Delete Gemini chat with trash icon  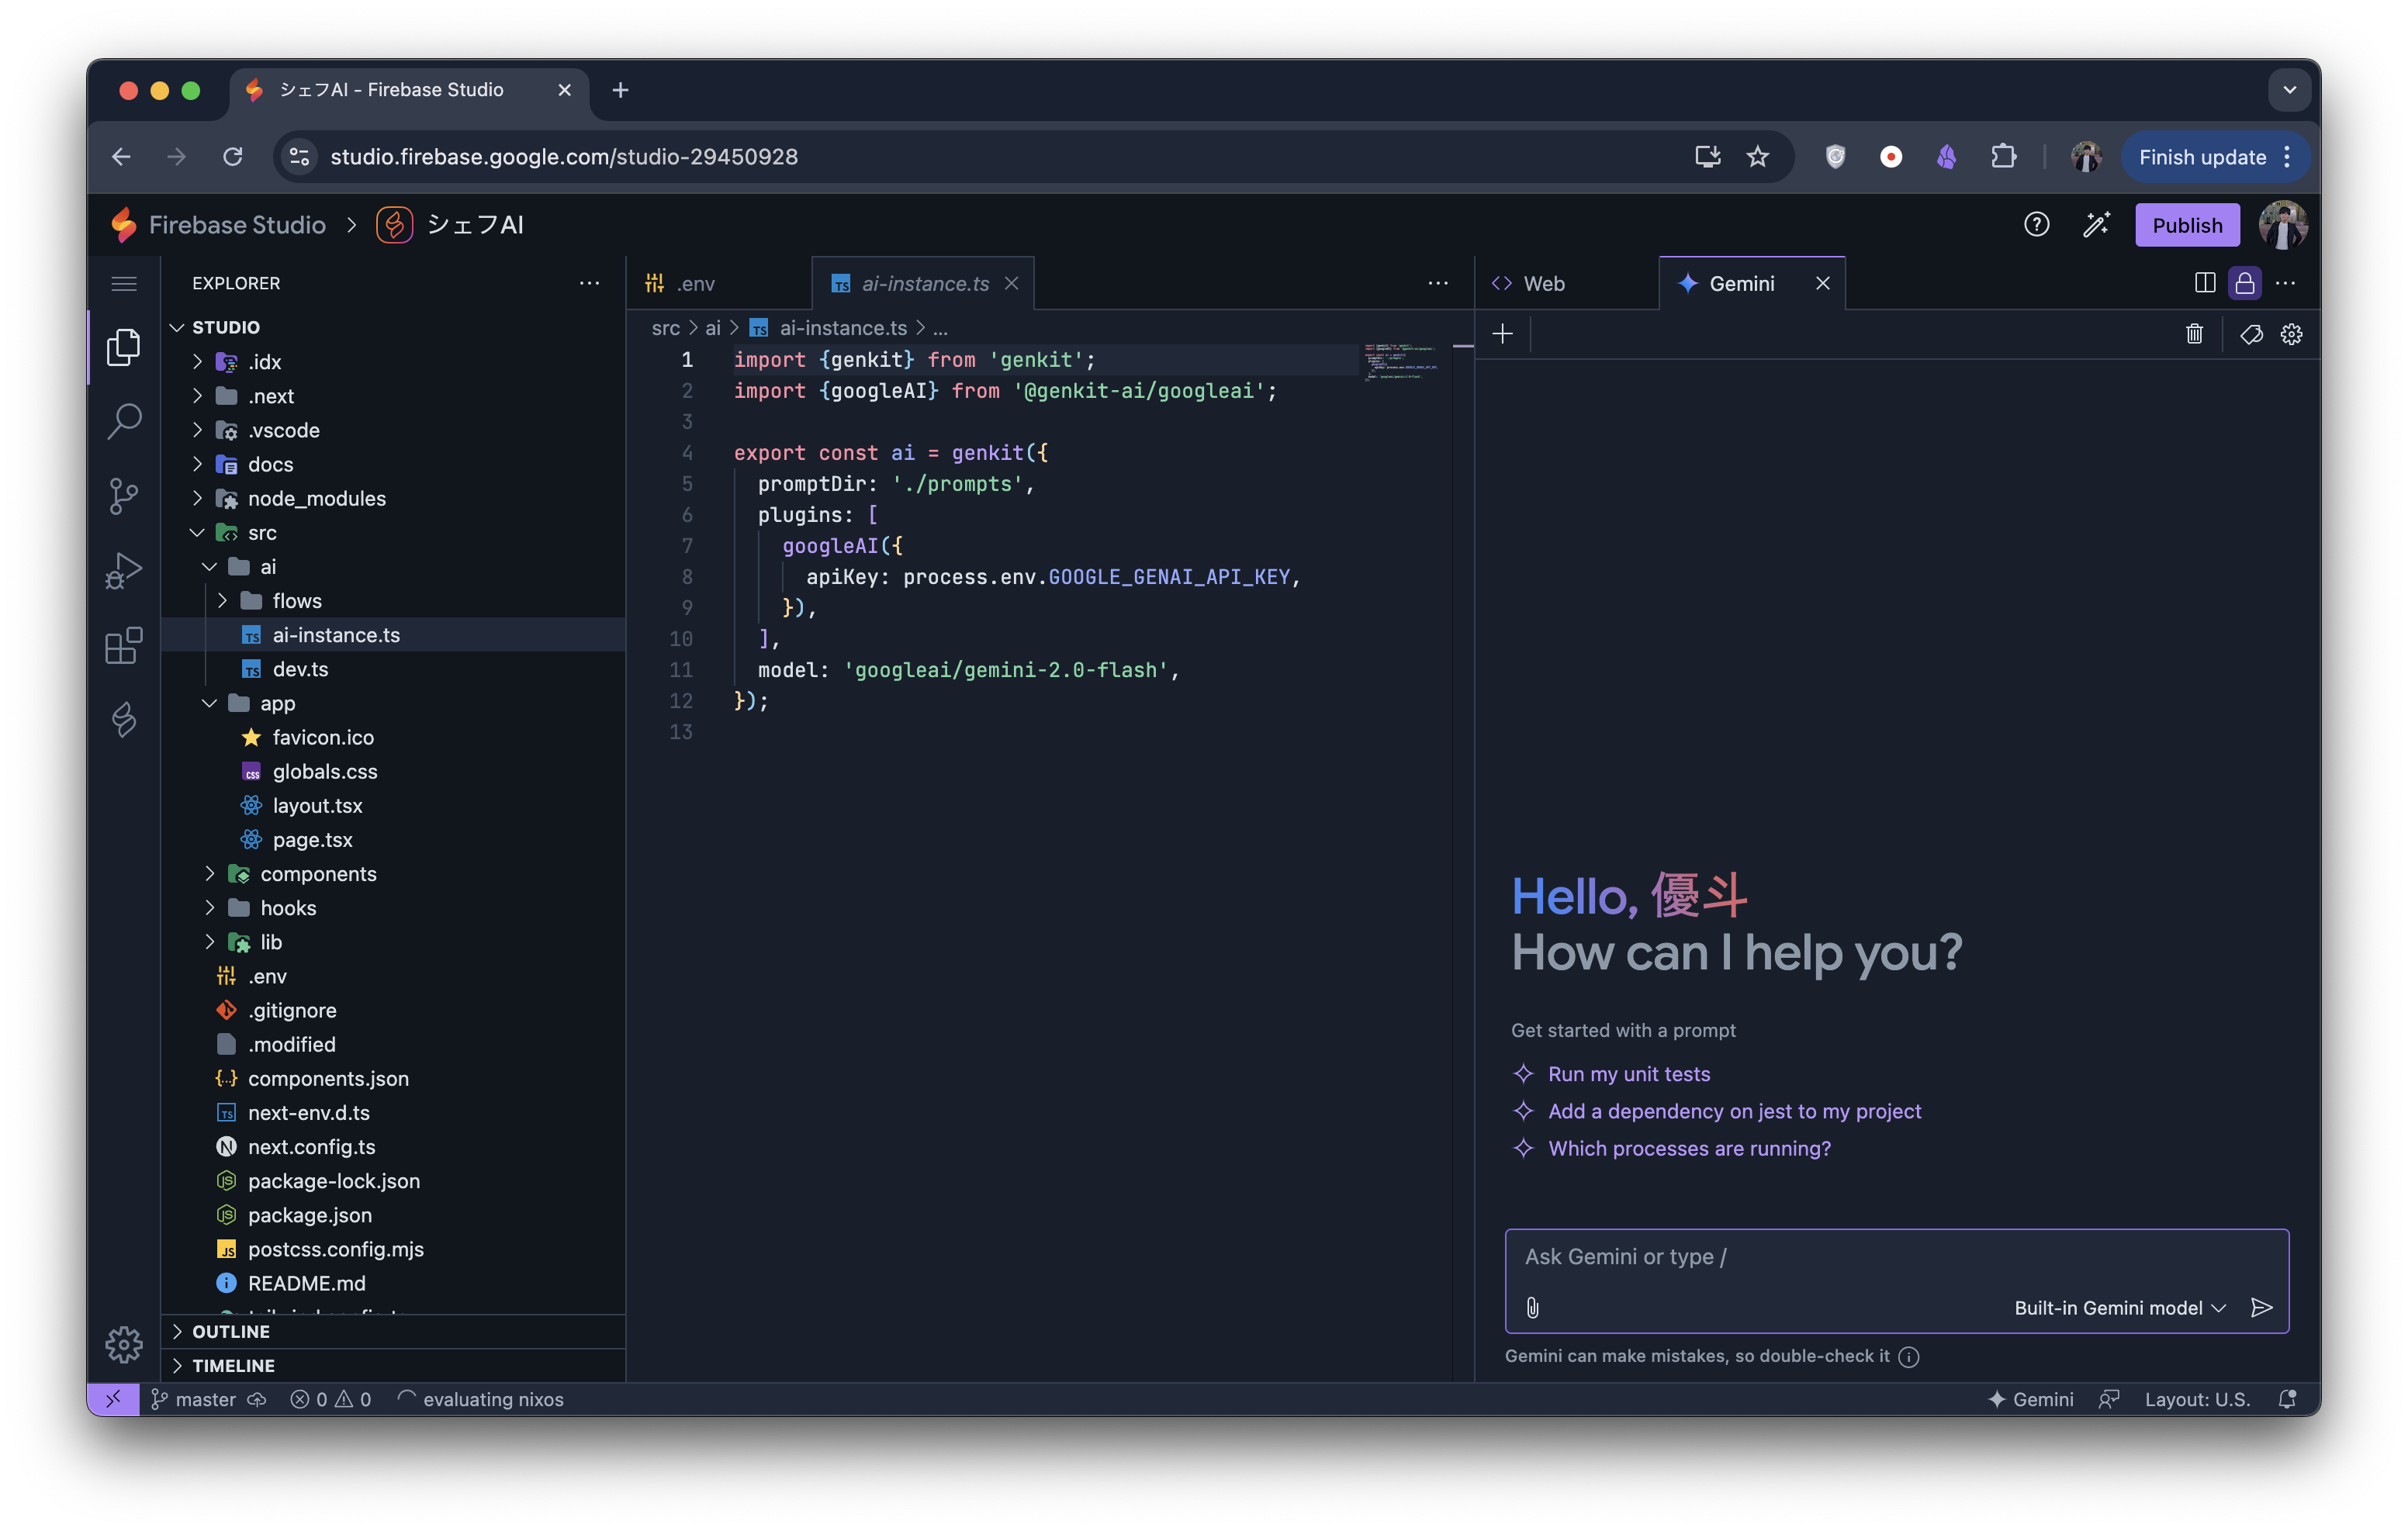2194,334
